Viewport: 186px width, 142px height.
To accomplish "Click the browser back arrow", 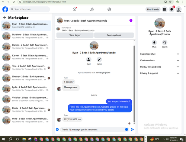I will 3,2.
